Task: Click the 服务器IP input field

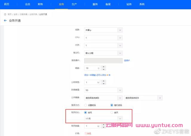Action: [x=103, y=61]
